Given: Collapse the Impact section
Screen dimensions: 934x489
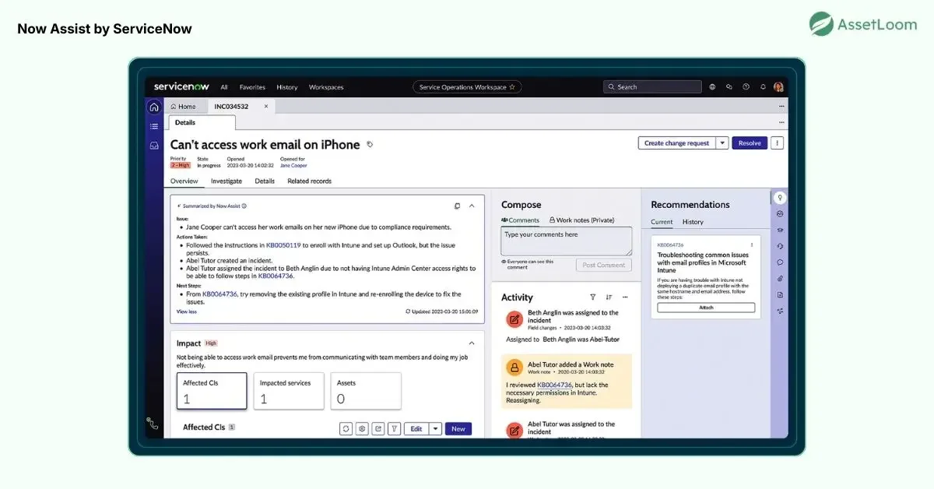Looking at the screenshot, I should point(471,343).
